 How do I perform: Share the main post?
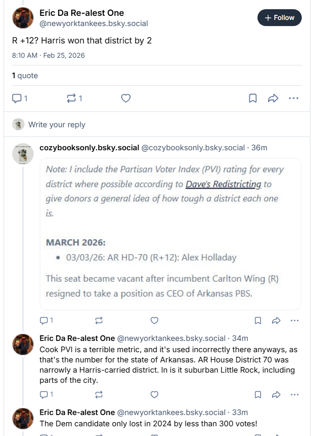(x=273, y=98)
